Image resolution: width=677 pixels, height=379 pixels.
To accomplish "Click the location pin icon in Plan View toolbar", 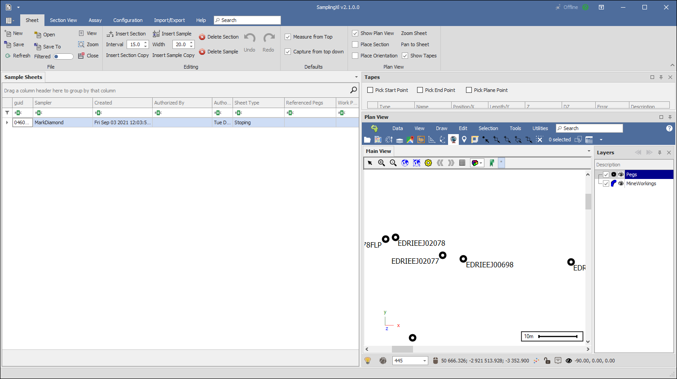I will click(464, 139).
